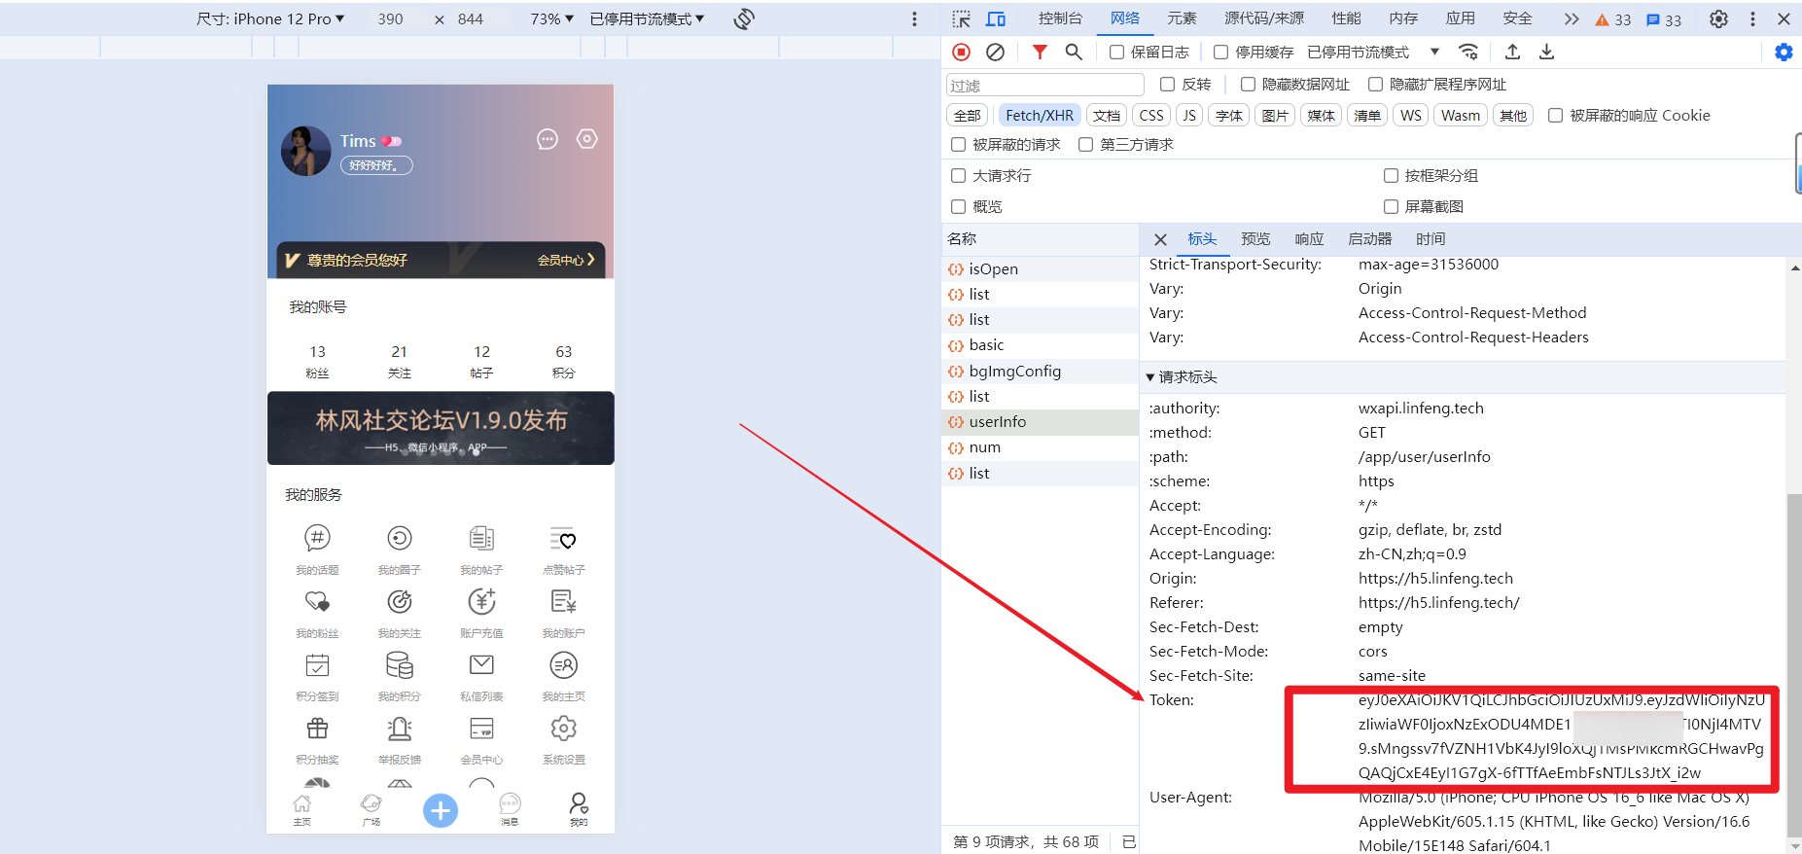Clear the network log
The height and width of the screenshot is (854, 1802).
pos(995,52)
